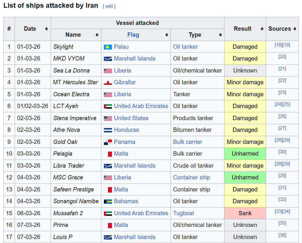The width and height of the screenshot is (302, 243).
Task: Click the Panama flag icon
Action: 108,142
